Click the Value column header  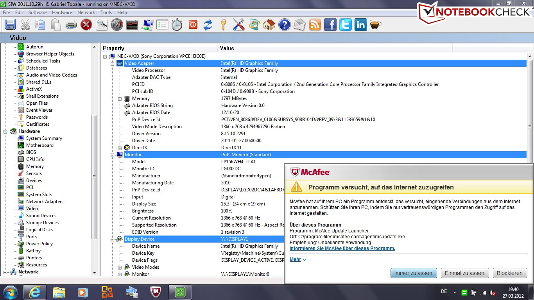[x=335, y=48]
